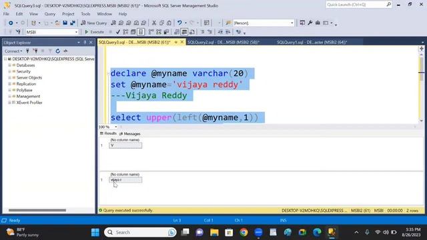This screenshot has height=240, width=427.
Task: Click the Windows Start button
Action: coord(95,232)
